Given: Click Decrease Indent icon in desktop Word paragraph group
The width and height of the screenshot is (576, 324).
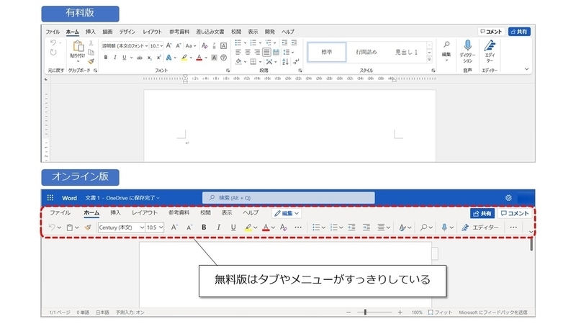Looking at the screenshot, I should [x=284, y=43].
